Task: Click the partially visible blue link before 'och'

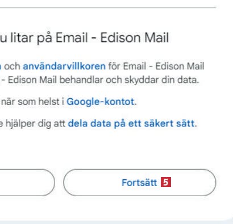Action: [1, 66]
